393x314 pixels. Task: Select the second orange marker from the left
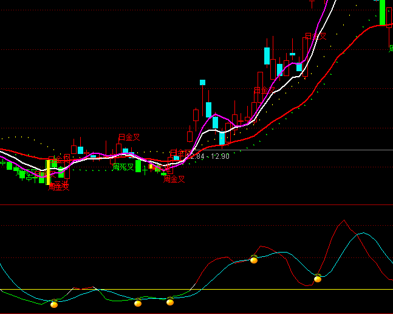point(138,302)
